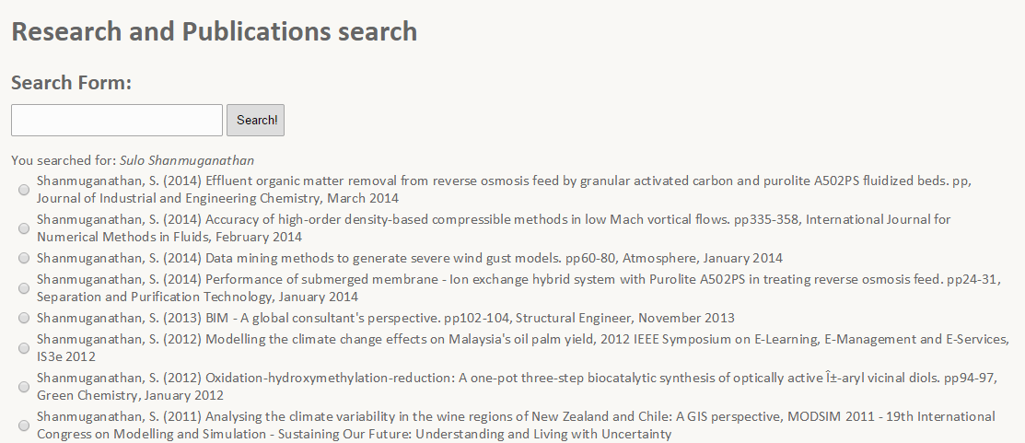Click citation text from Structural Engineer, November 2013
Screen dimensions: 1025x443
(385, 318)
